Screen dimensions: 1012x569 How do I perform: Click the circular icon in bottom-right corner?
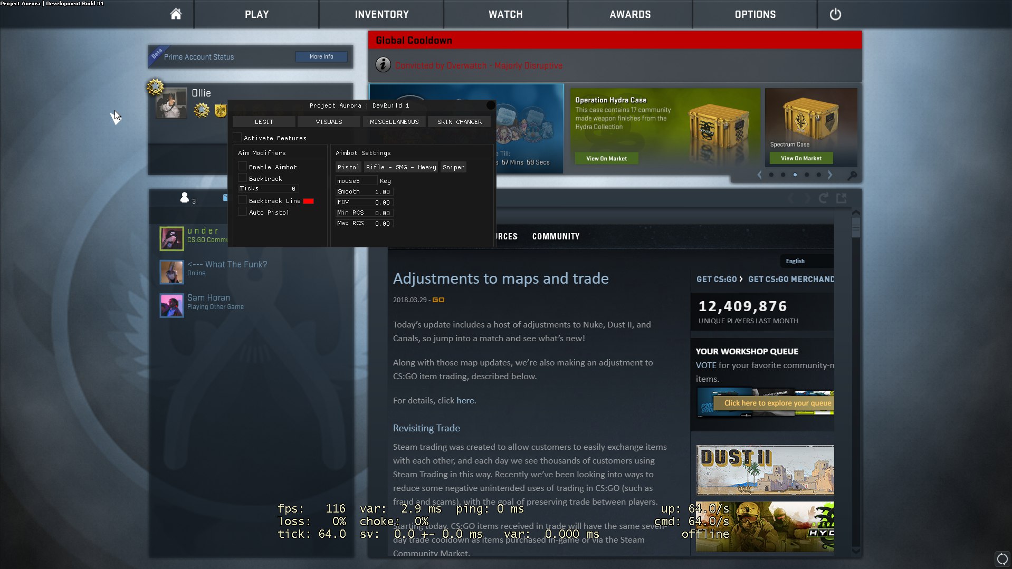coord(1002,559)
